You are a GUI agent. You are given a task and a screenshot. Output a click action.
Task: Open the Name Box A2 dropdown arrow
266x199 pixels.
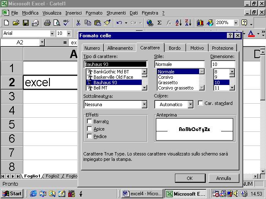point(42,42)
